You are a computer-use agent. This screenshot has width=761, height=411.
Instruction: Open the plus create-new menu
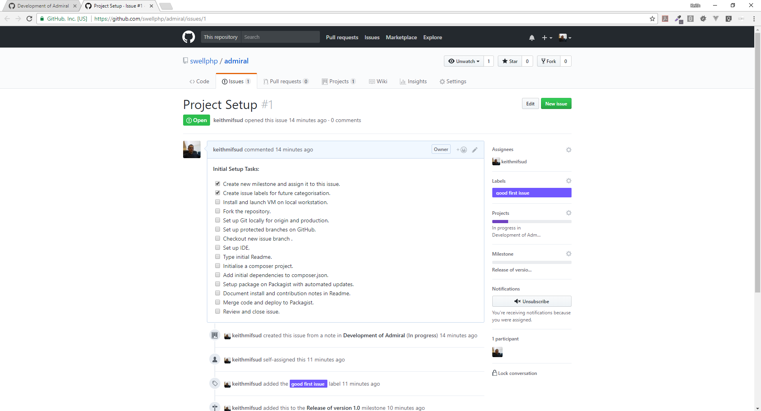click(547, 38)
